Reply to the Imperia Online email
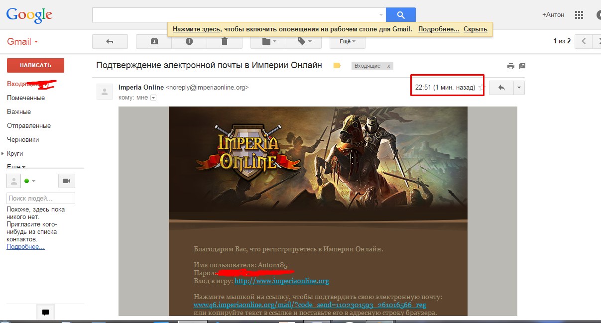 pos(501,88)
